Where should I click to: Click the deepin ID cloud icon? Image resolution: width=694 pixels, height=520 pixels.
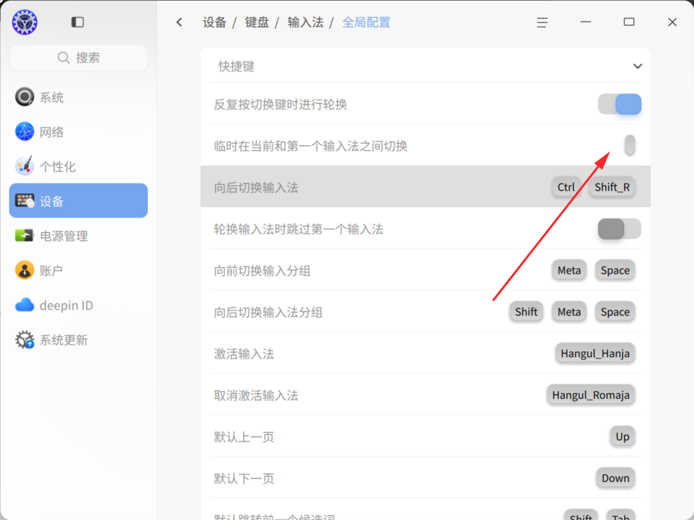pyautogui.click(x=25, y=305)
